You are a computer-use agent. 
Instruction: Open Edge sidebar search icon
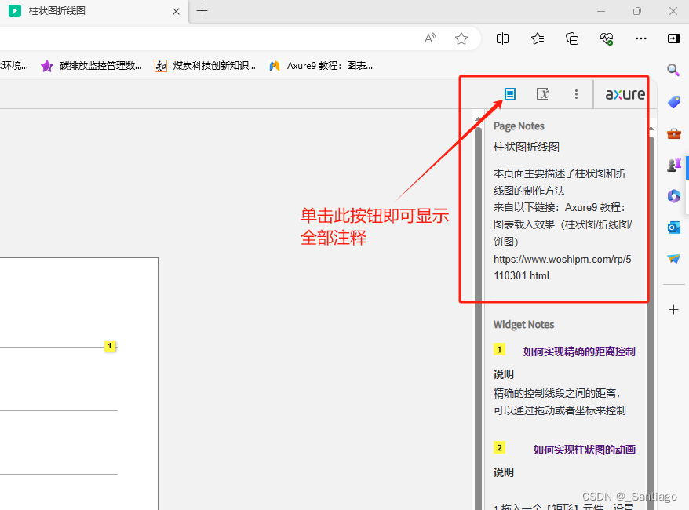pos(673,70)
